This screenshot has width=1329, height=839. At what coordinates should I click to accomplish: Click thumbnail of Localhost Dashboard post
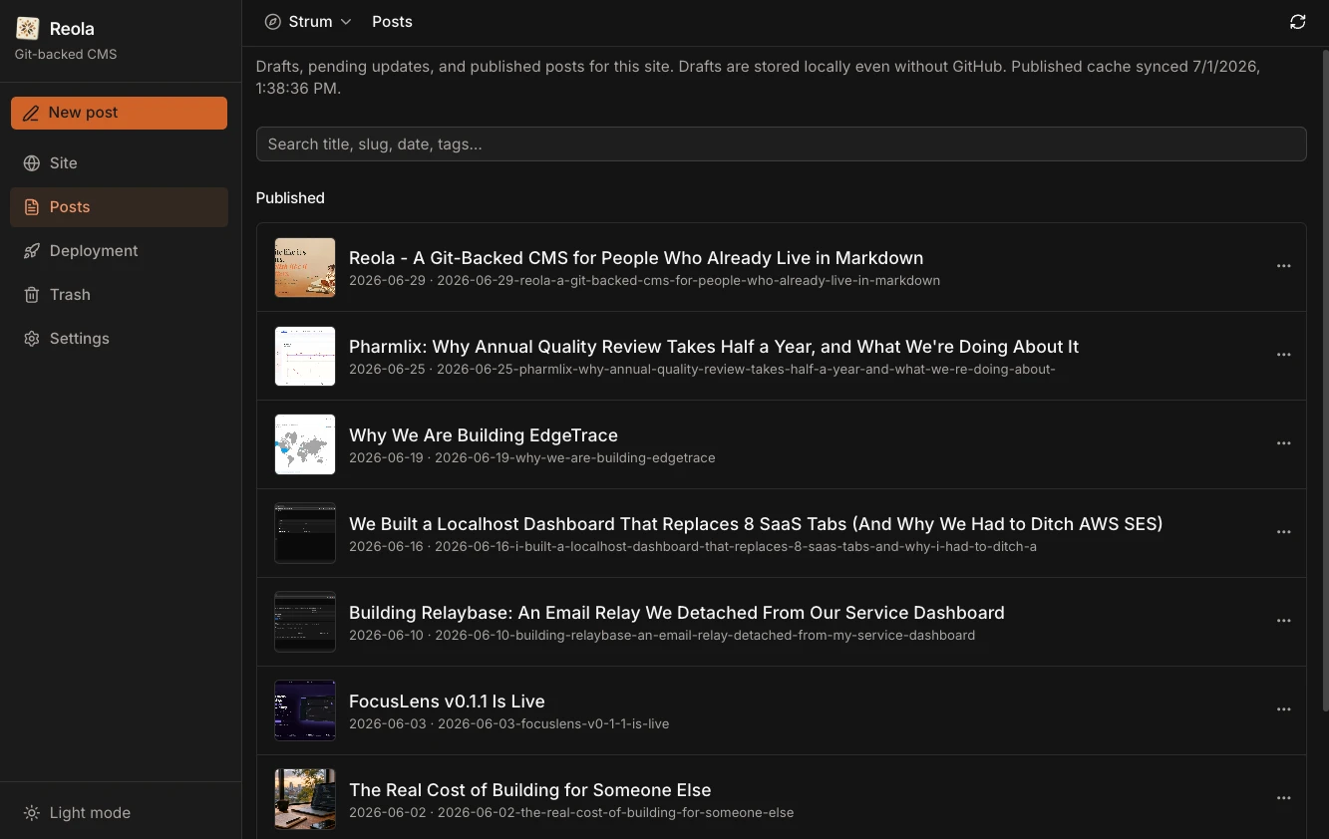(x=305, y=533)
